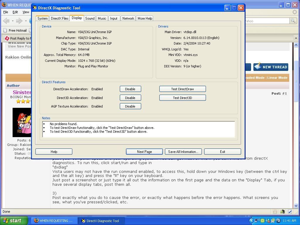Disable Direct3D Acceleration
The height and width of the screenshot is (225, 300).
[130, 98]
